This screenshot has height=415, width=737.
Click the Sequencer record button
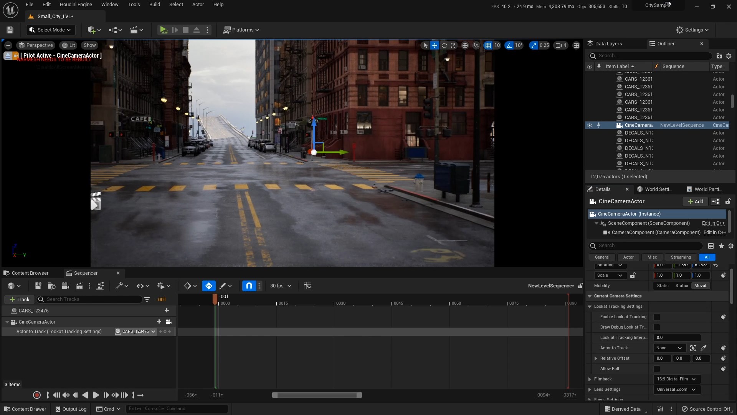(x=37, y=395)
